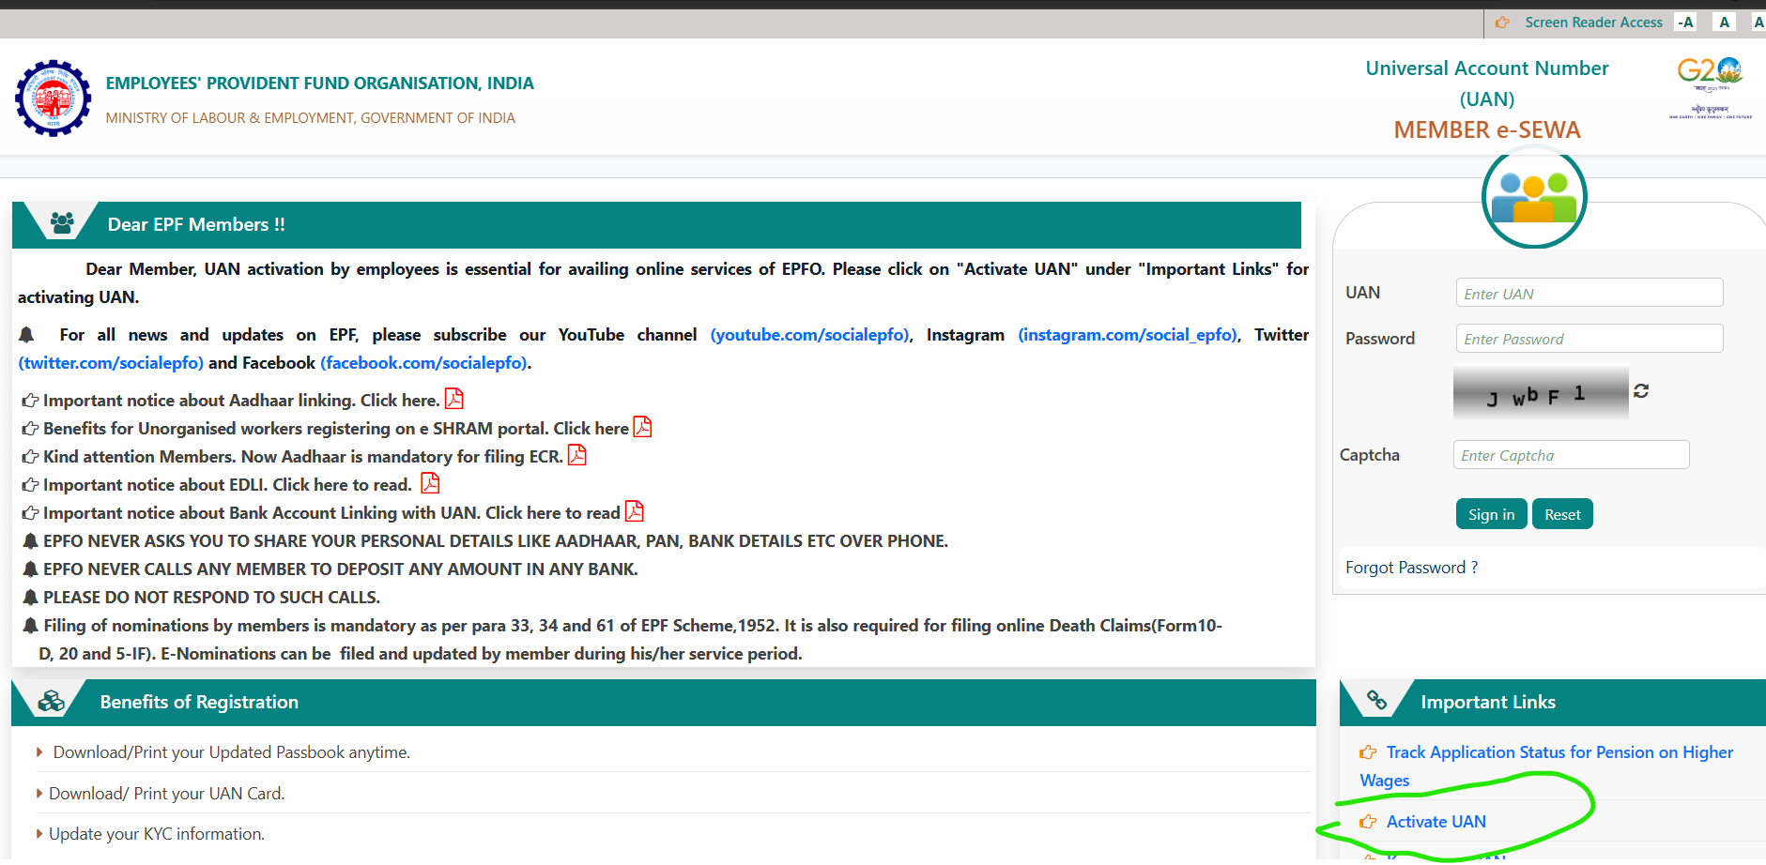Screen dimensions: 1766x865
Task: Select 'Download/ Print your UAN Card' item
Action: 166,794
